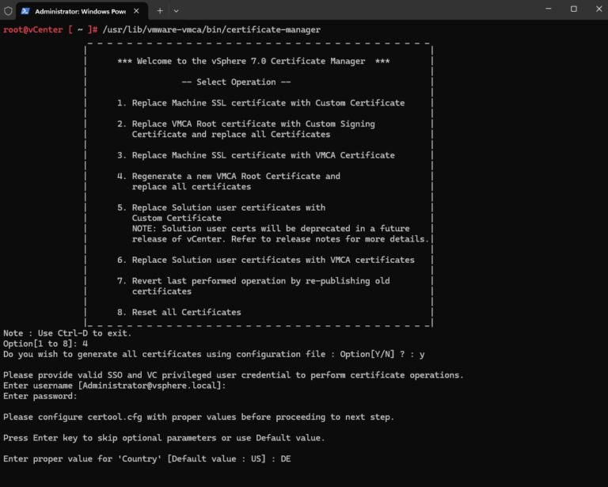The image size is (608, 487).
Task: Open the new tab profile dropdown chevron
Action: (x=176, y=11)
